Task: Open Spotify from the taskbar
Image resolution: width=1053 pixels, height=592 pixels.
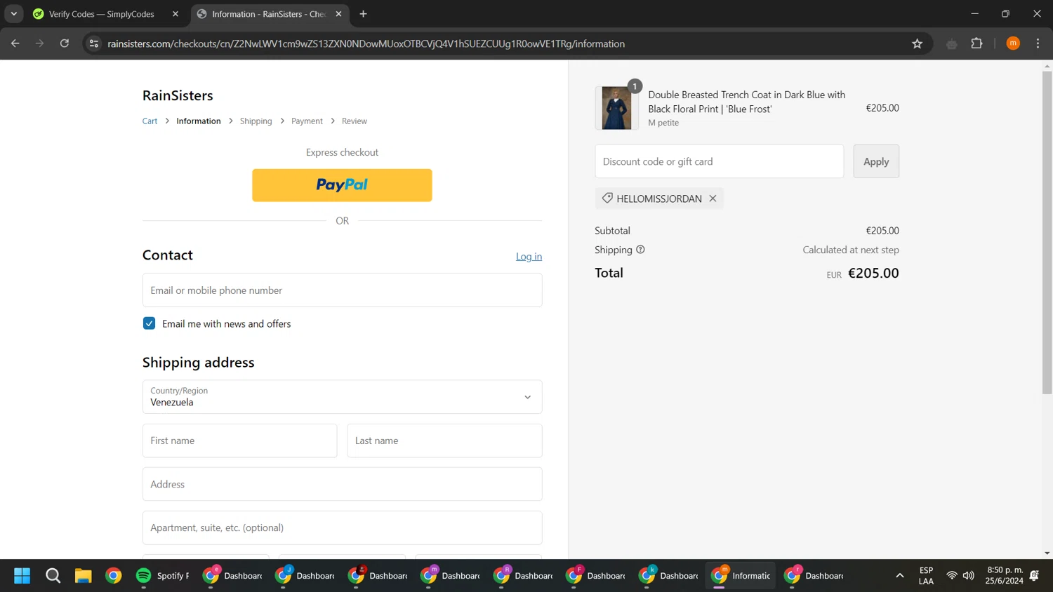Action: click(x=163, y=576)
